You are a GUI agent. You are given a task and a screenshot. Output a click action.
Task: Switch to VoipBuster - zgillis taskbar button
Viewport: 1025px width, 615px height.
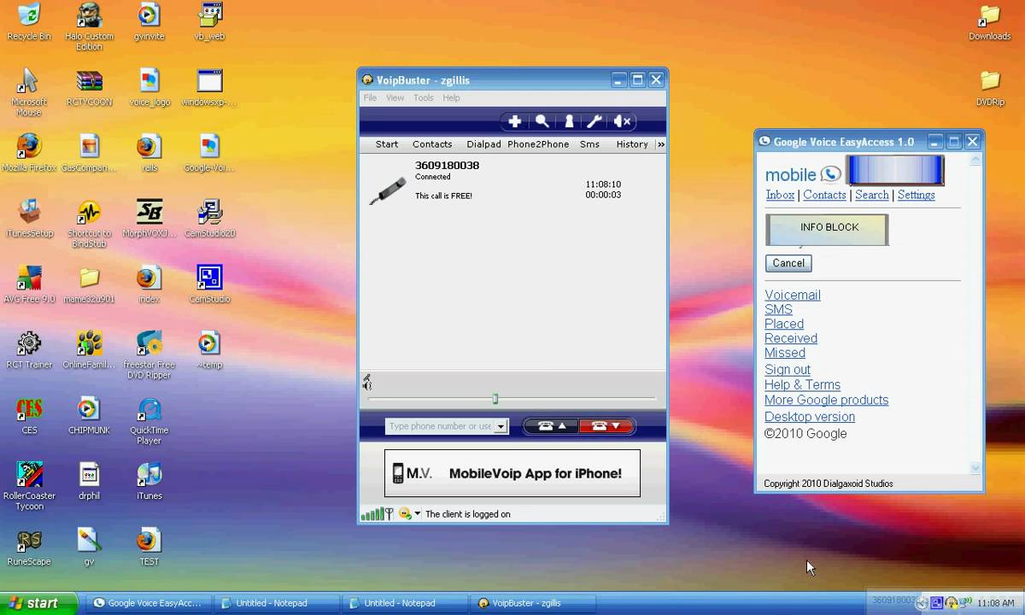point(530,603)
